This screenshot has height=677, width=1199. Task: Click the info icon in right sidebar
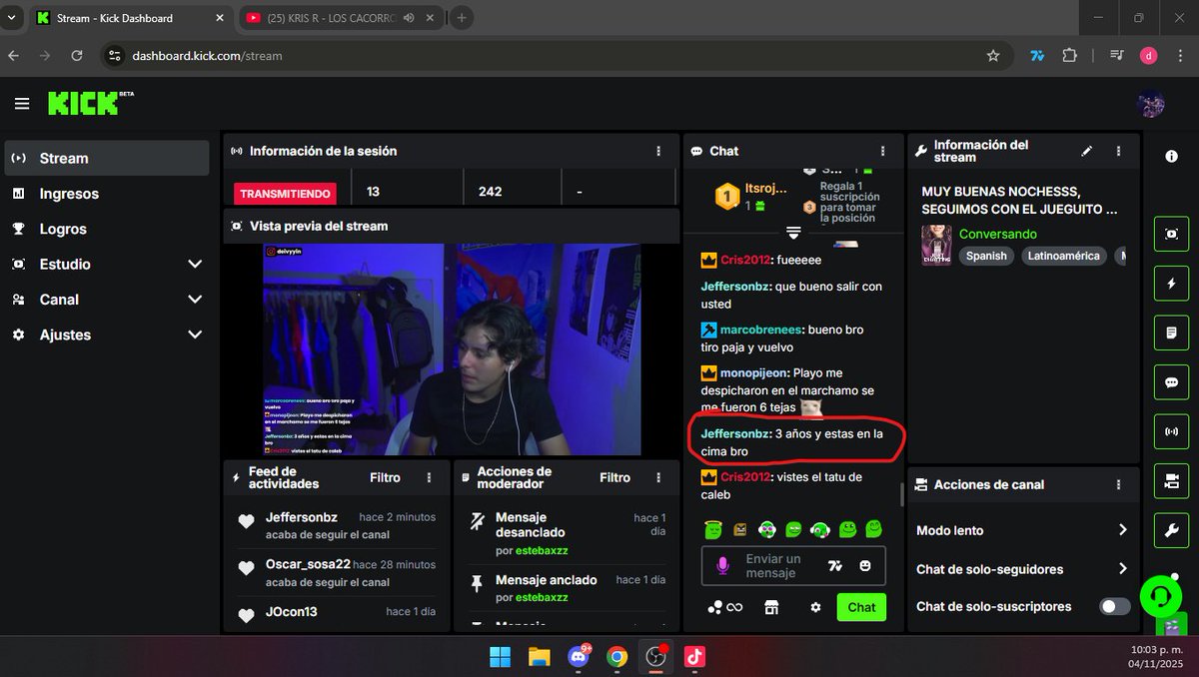point(1171,157)
